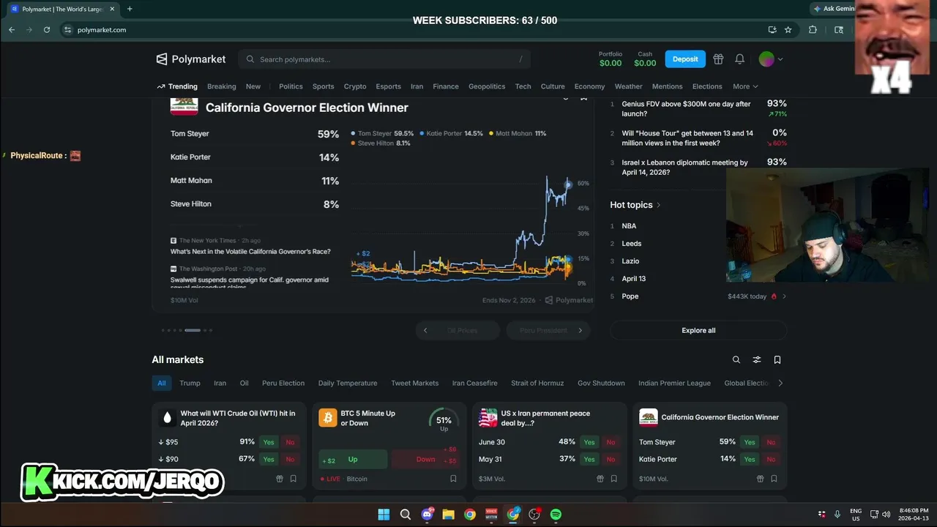Click the Tom Steyer chart line endpoint
Viewport: 937px width, 527px height.
click(x=568, y=184)
